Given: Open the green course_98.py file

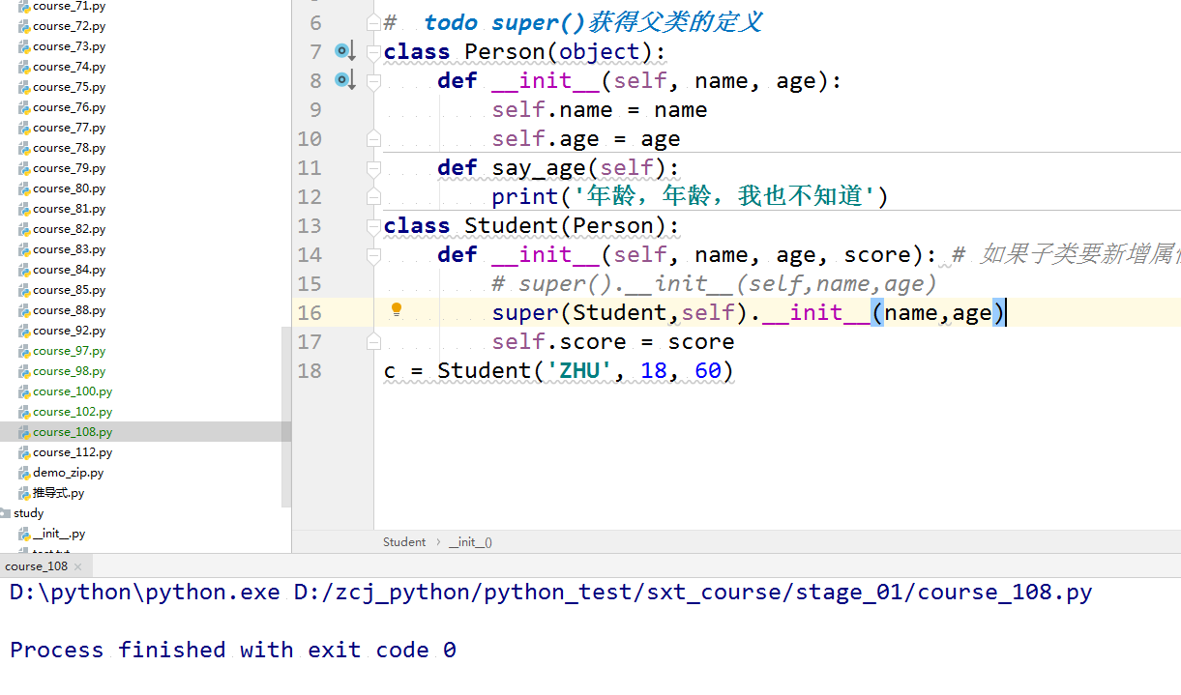Looking at the screenshot, I should tap(69, 371).
